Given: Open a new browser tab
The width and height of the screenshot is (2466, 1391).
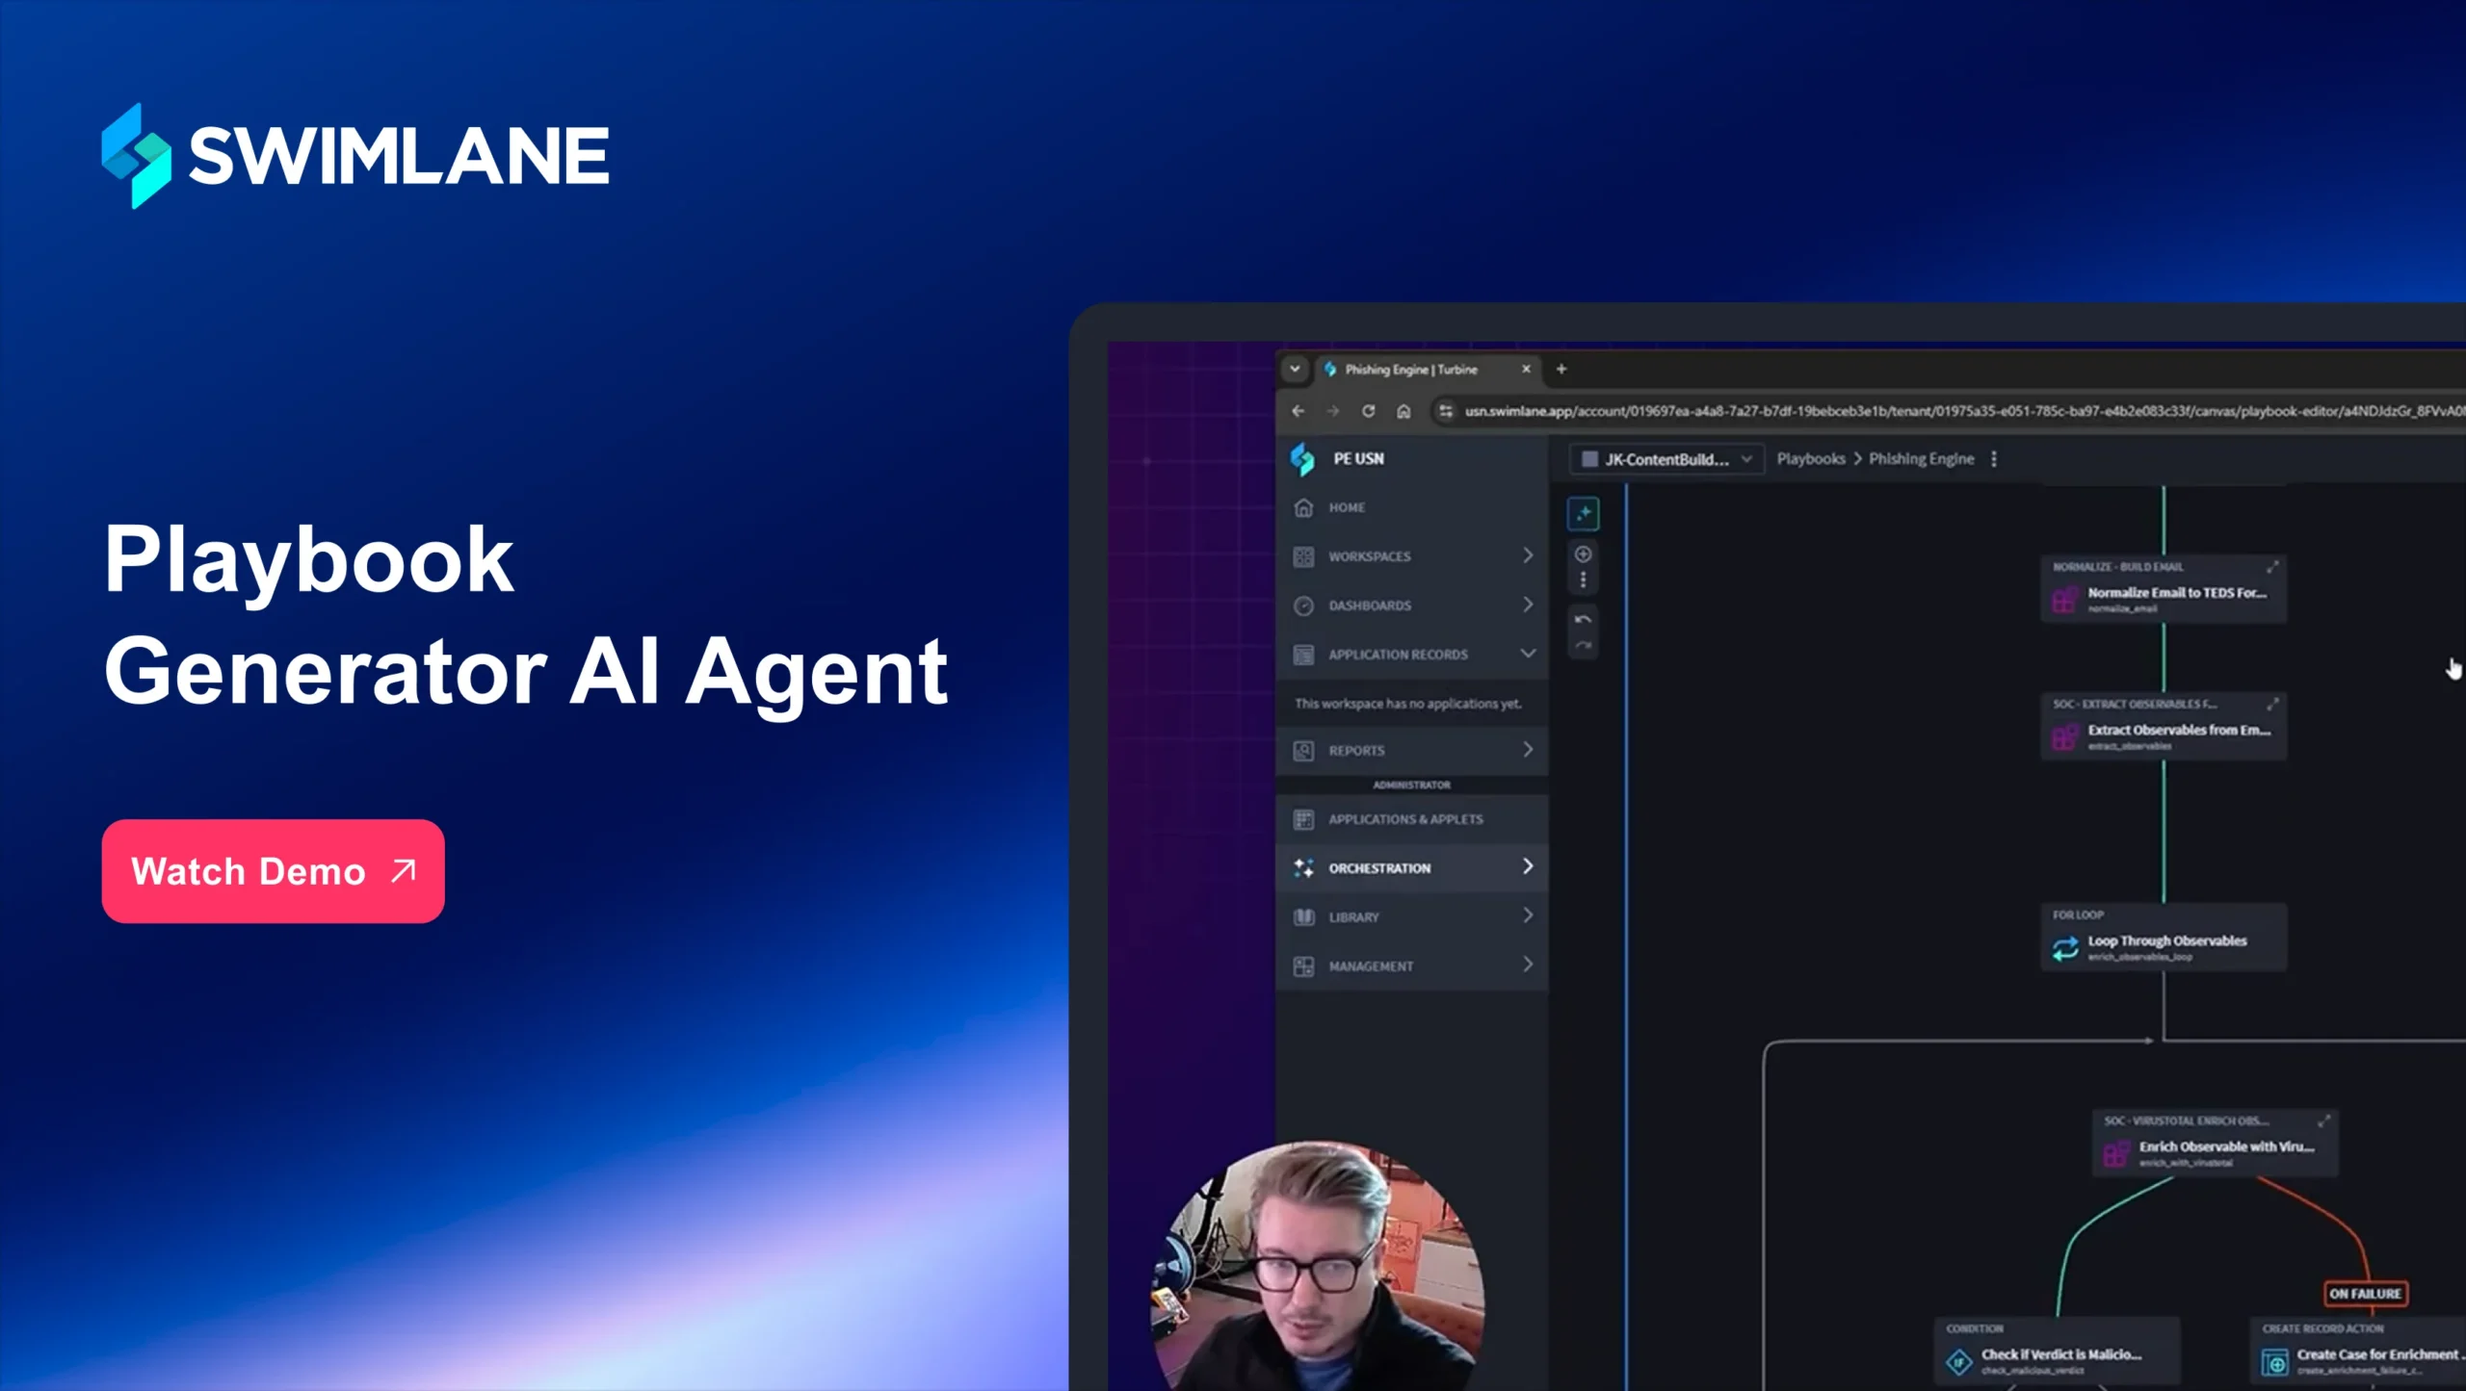Looking at the screenshot, I should tap(1561, 369).
